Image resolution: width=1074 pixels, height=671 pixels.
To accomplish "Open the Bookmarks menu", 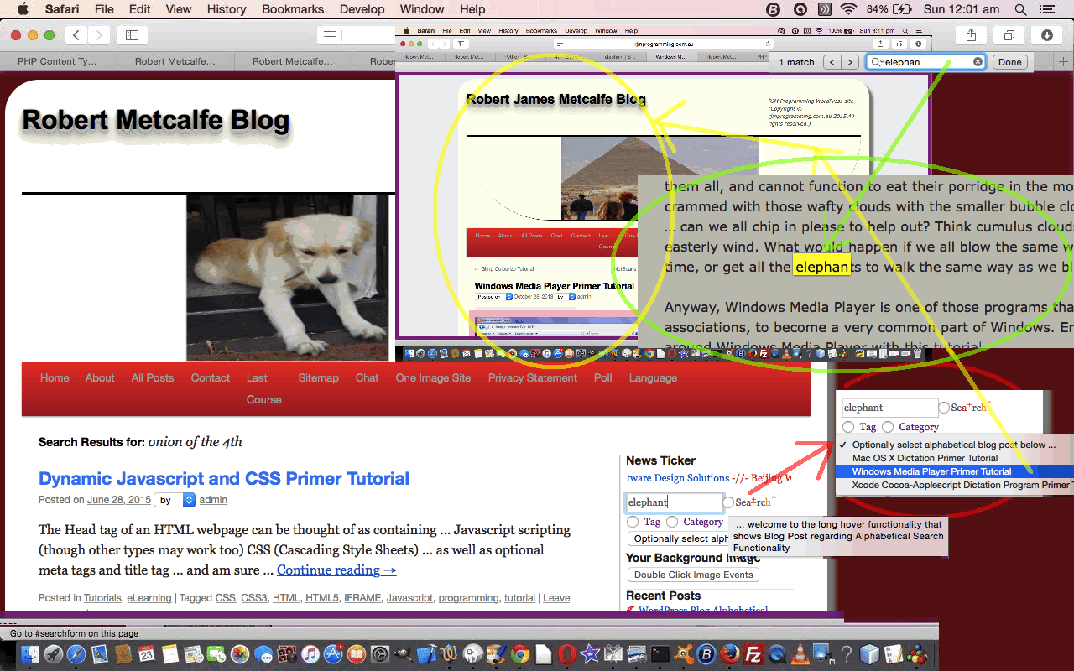I will tap(293, 9).
